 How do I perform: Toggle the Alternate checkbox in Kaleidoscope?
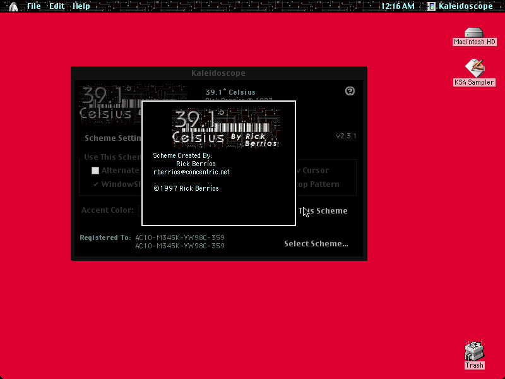[x=95, y=171]
